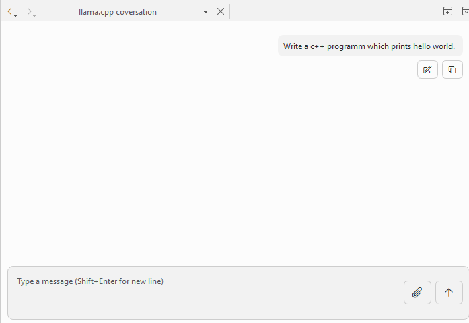Attach a file using the paperclip icon
The image size is (469, 323).
coord(417,292)
